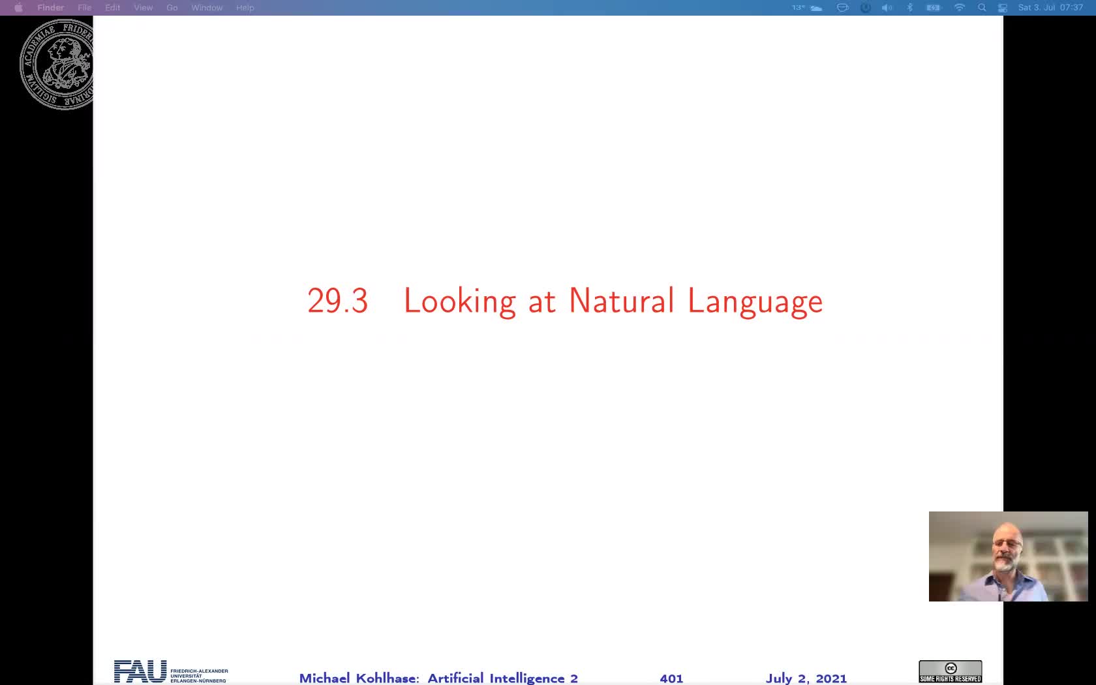Toggle the KeepingYouAwake power button icon

(865, 8)
